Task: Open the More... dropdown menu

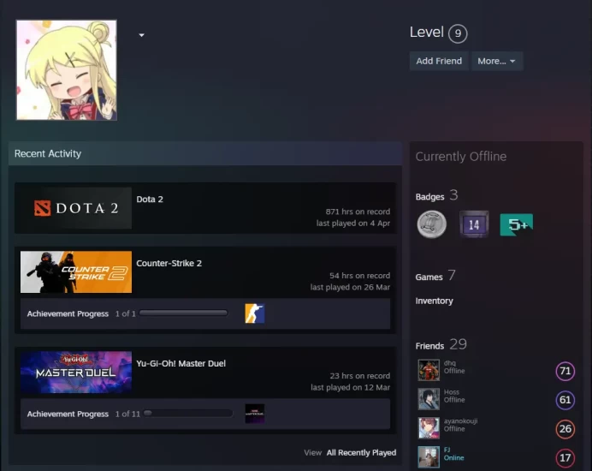Action: 496,62
